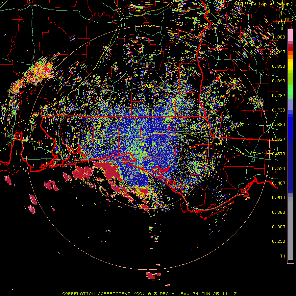Click the 0.307 scale value
296x296 pixels.
click(279, 227)
